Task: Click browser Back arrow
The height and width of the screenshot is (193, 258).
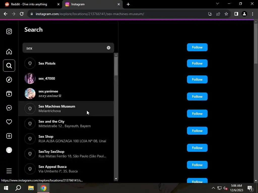Action: (6, 14)
